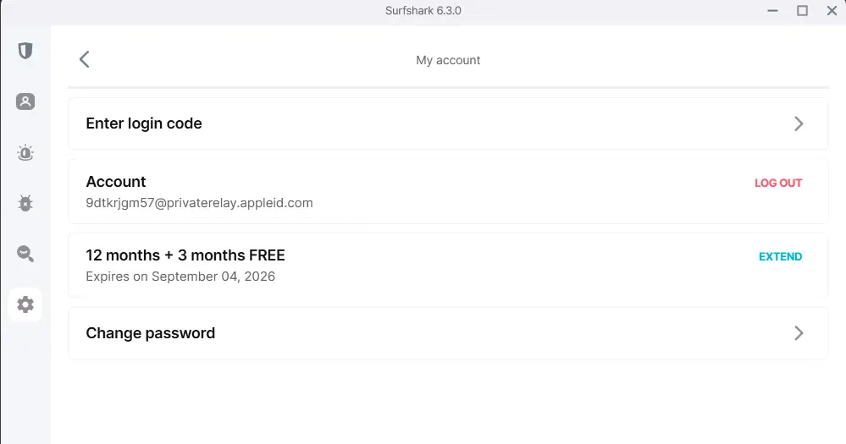Viewport: 846px width, 444px height.
Task: Open the Enter login code option
Action: coord(448,123)
